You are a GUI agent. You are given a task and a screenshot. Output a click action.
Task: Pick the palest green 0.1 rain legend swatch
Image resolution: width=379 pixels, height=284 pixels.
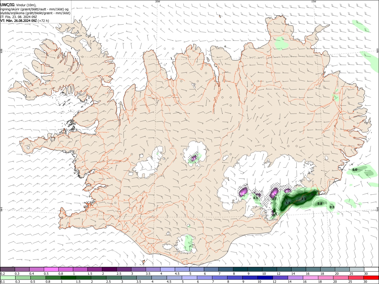coord(8,277)
